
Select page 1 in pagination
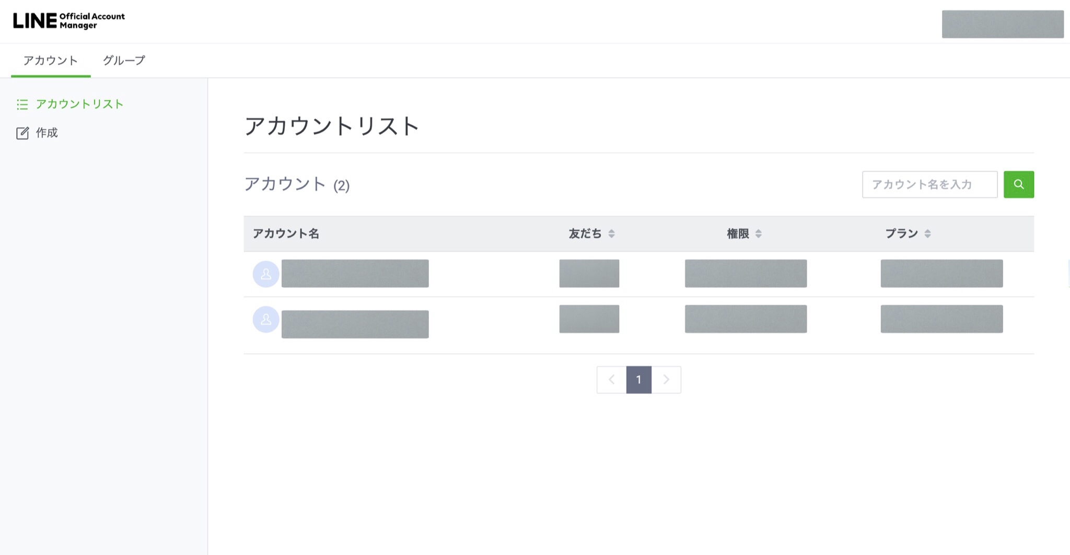click(x=638, y=380)
